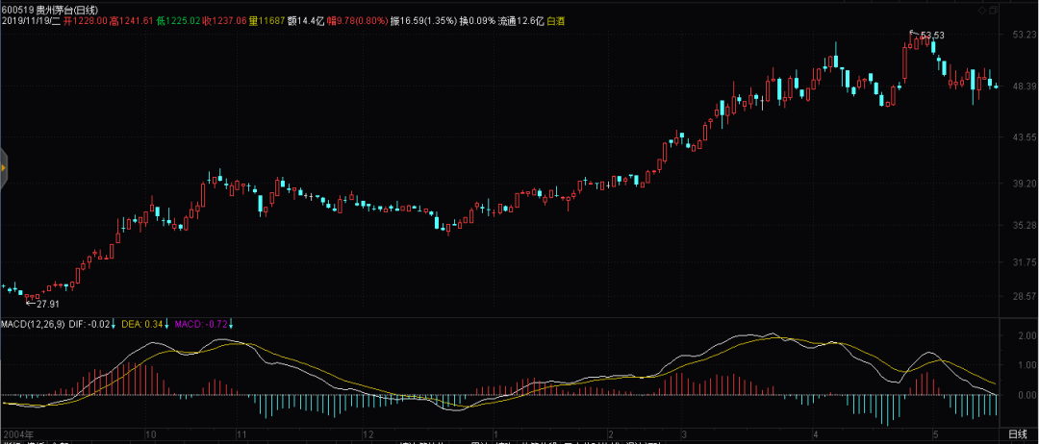Click month 10 on the time axis
The width and height of the screenshot is (1039, 444).
coord(150,434)
